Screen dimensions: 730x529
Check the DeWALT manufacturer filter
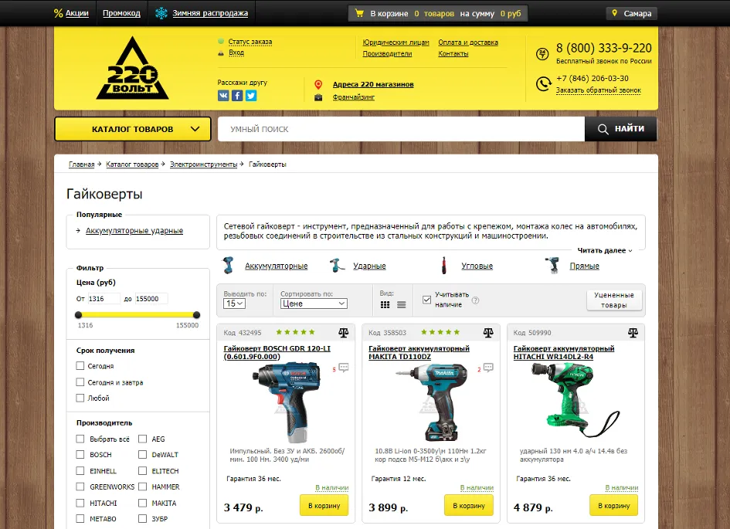click(142, 455)
